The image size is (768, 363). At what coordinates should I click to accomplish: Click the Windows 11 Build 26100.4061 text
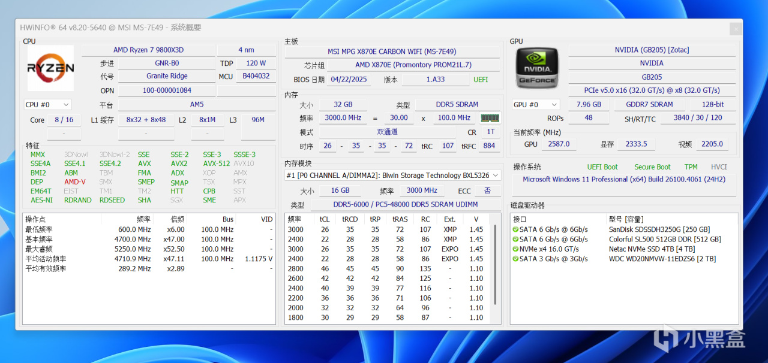tap(624, 179)
